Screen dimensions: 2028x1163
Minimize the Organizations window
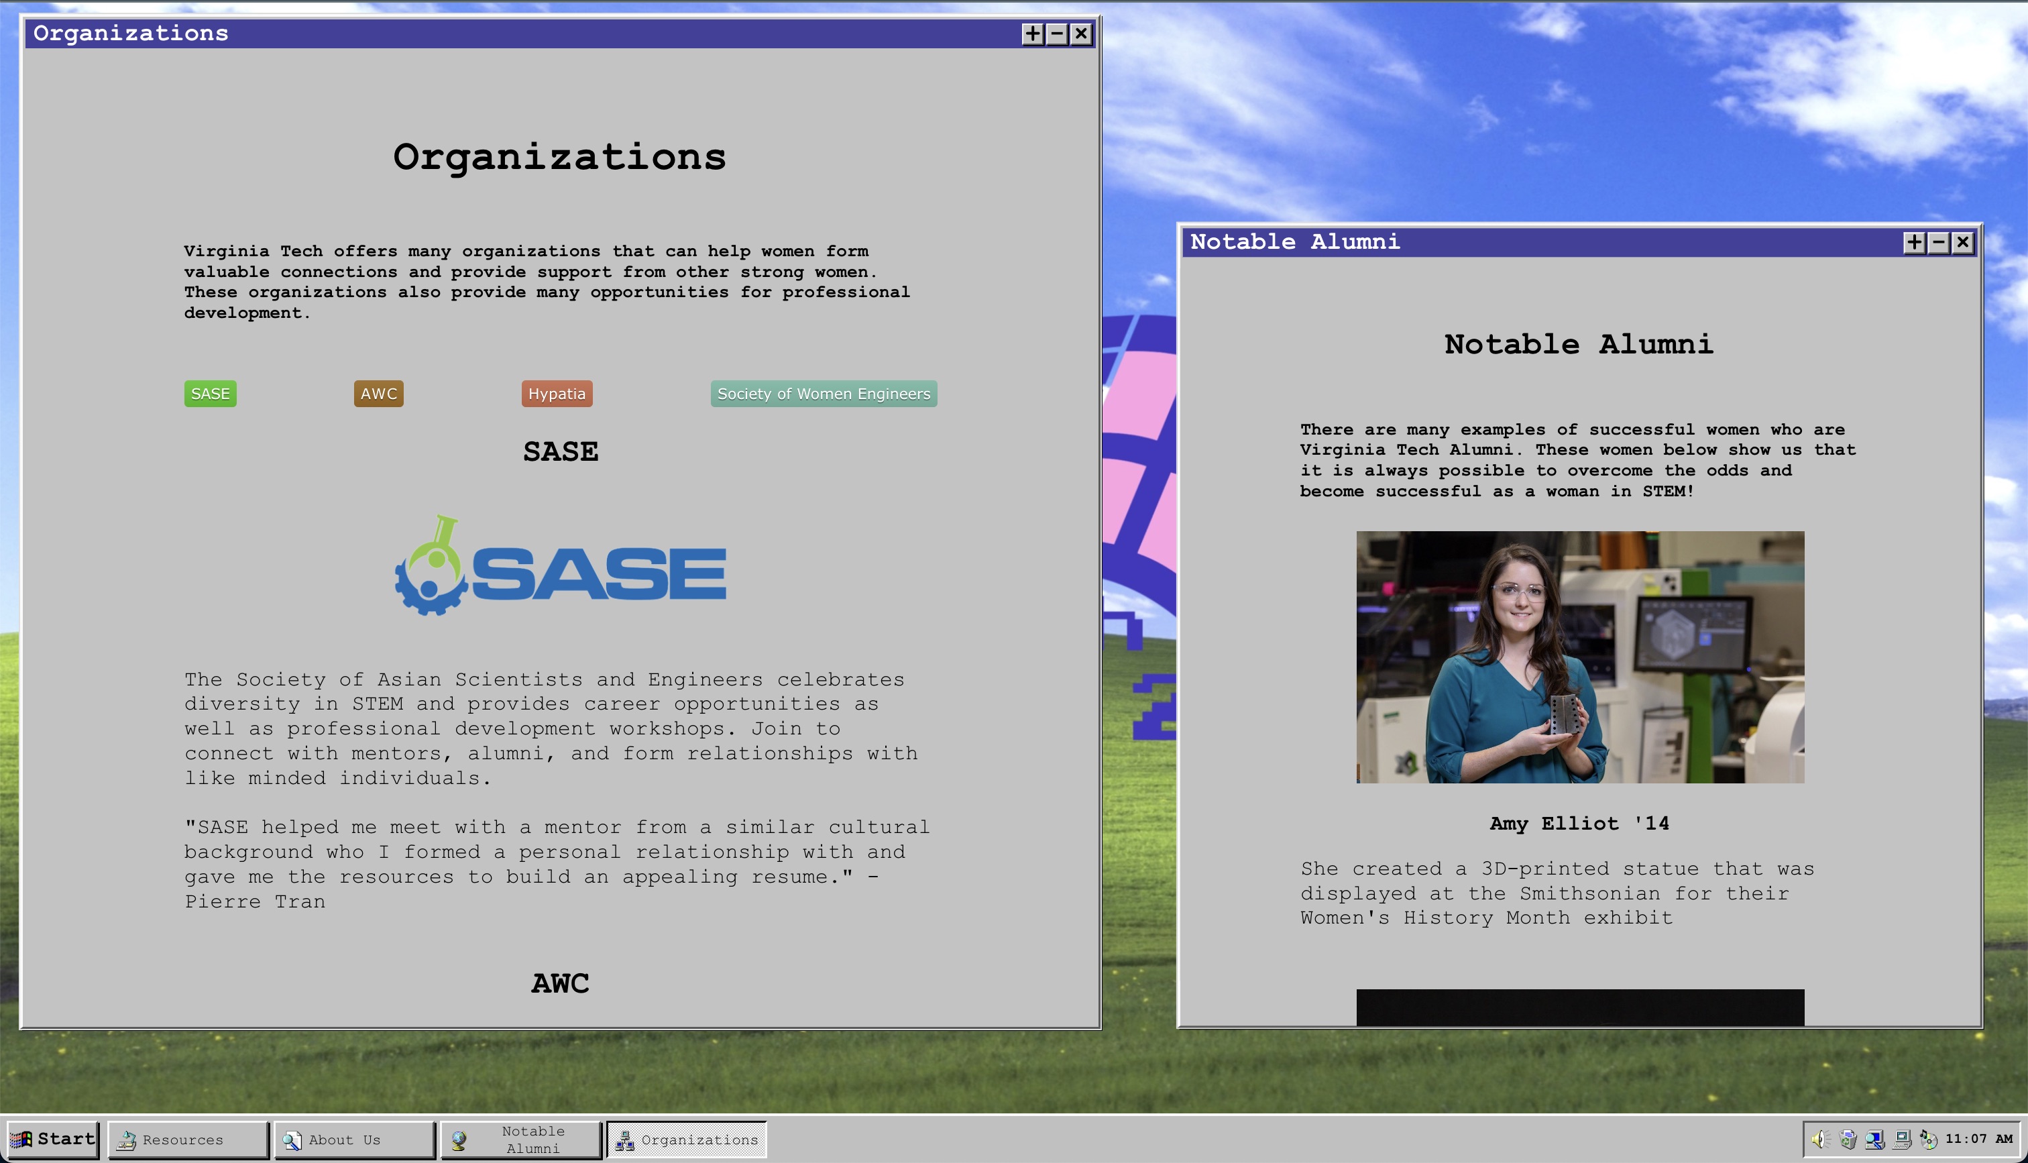click(x=1056, y=34)
